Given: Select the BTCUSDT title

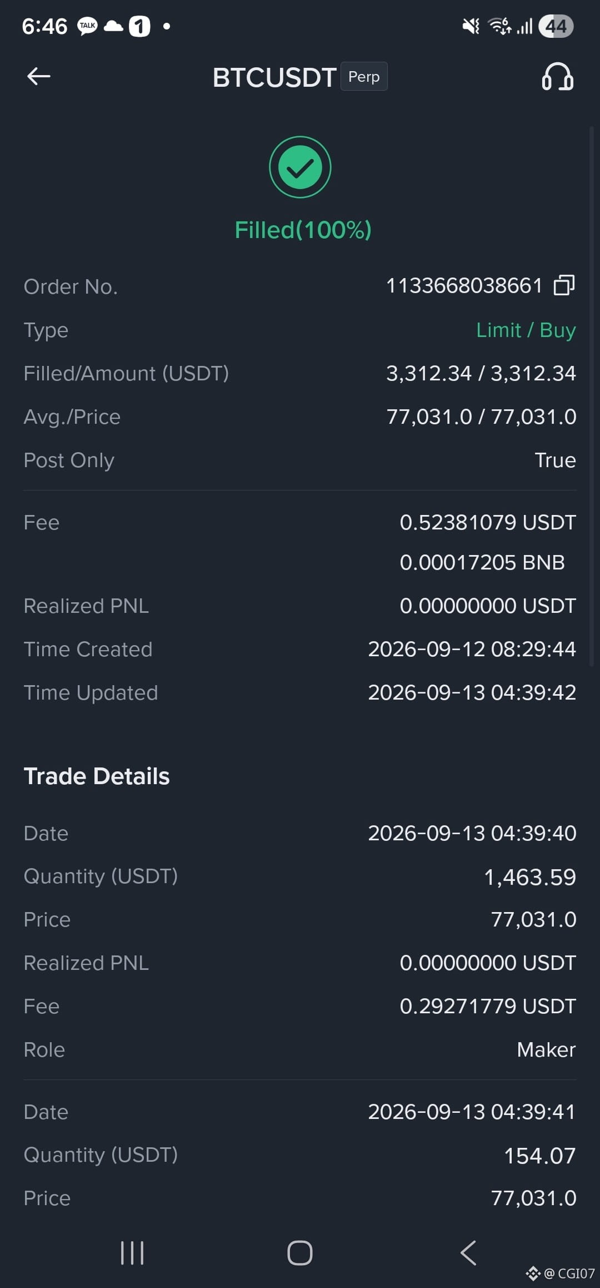Looking at the screenshot, I should tap(274, 77).
